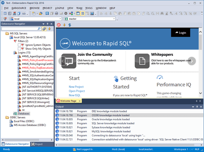
Task: Click the New Project link
Action: [76, 87]
